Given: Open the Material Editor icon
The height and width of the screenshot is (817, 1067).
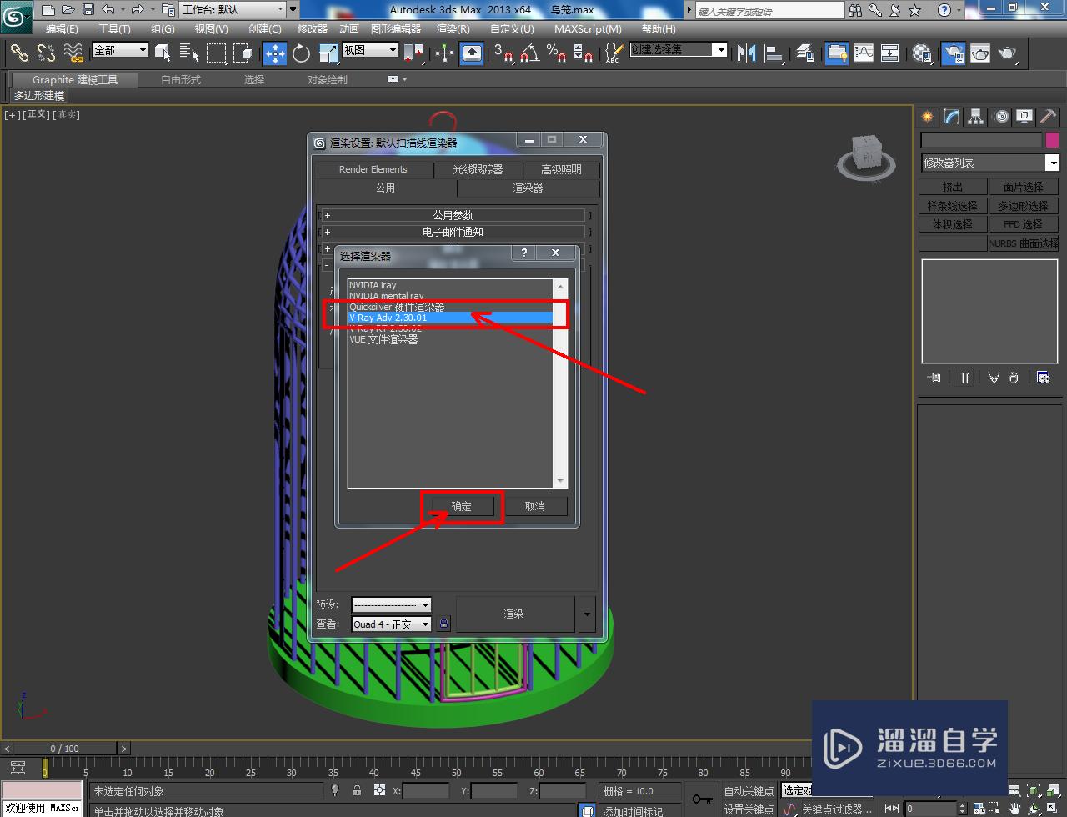Looking at the screenshot, I should 922,53.
